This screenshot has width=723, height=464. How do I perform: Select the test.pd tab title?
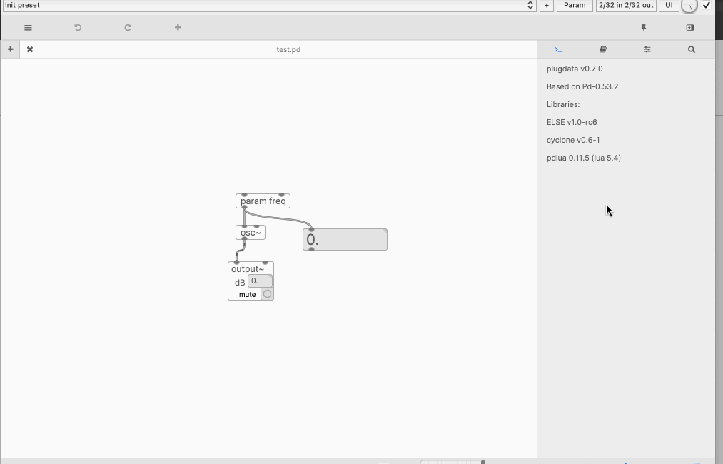coord(288,49)
